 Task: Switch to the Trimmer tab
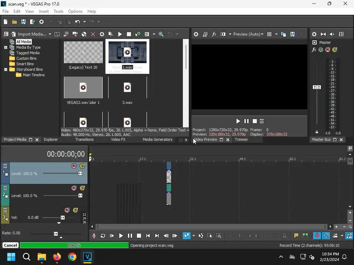point(241,139)
